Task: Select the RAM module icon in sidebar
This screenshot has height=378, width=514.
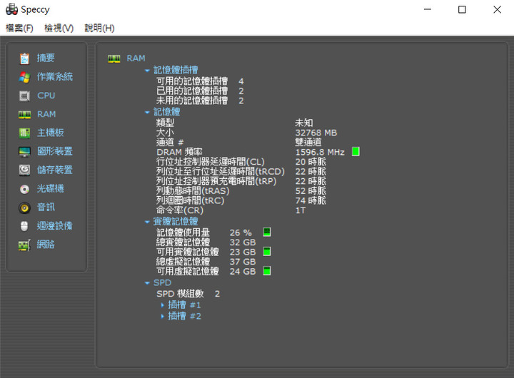Action: [x=24, y=114]
